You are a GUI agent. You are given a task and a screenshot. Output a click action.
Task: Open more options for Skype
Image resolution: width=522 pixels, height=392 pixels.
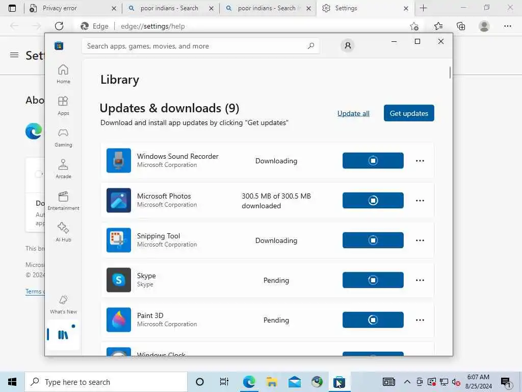(x=420, y=280)
